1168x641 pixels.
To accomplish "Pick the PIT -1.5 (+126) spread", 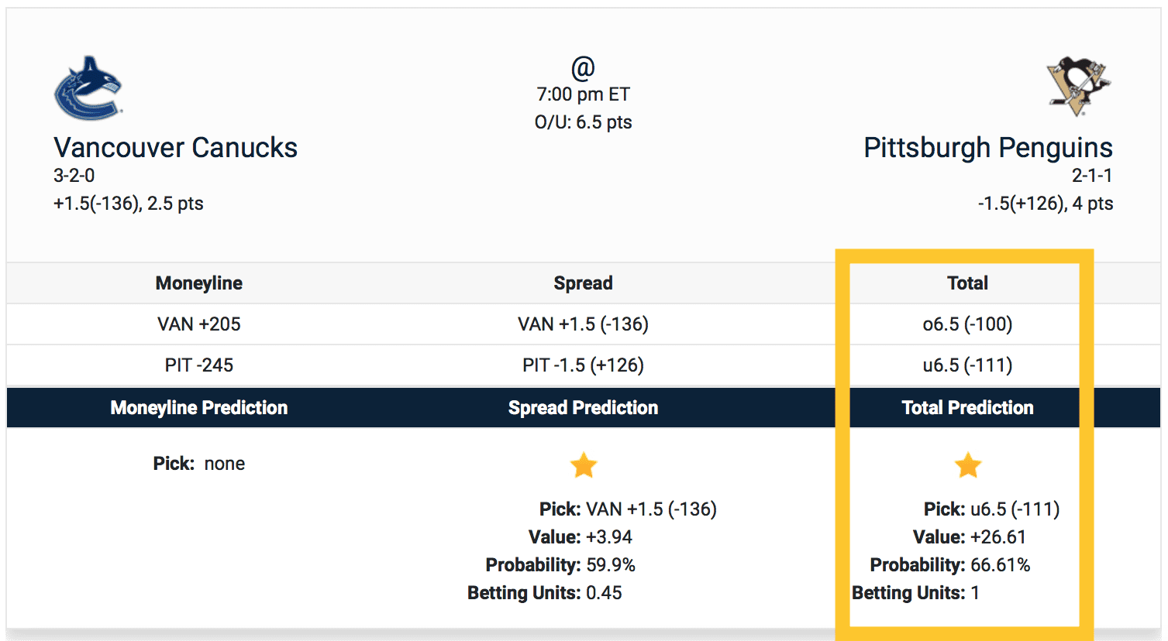I will pos(583,365).
